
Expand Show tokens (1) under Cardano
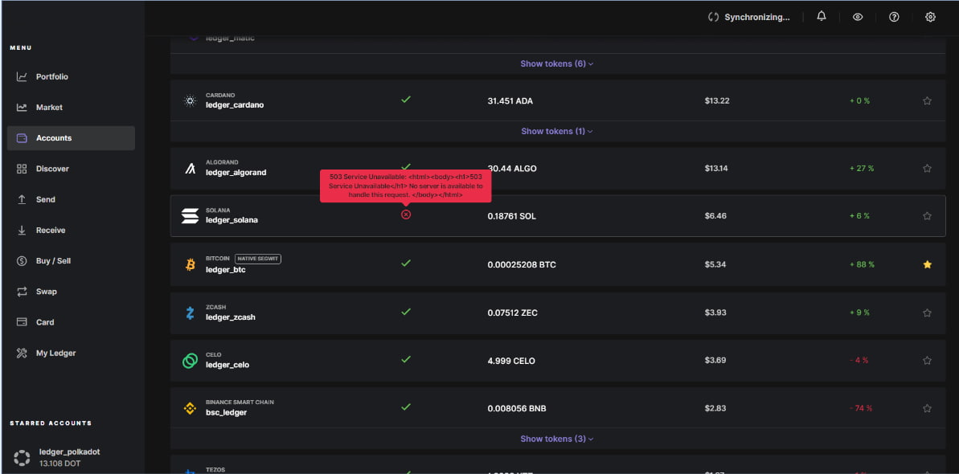point(557,131)
